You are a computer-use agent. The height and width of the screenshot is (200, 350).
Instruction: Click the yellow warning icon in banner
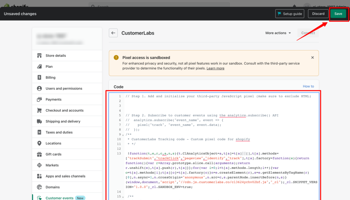click(x=116, y=58)
